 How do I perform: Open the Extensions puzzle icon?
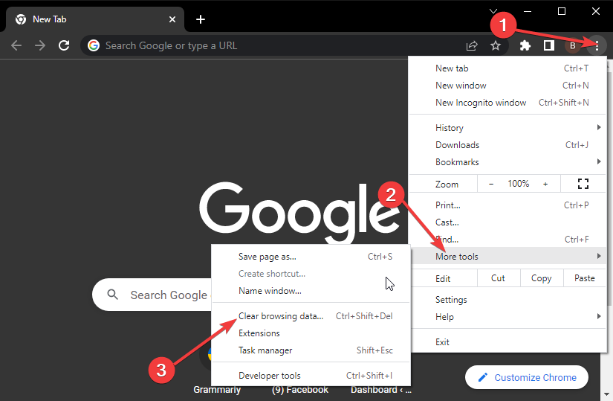pyautogui.click(x=525, y=46)
